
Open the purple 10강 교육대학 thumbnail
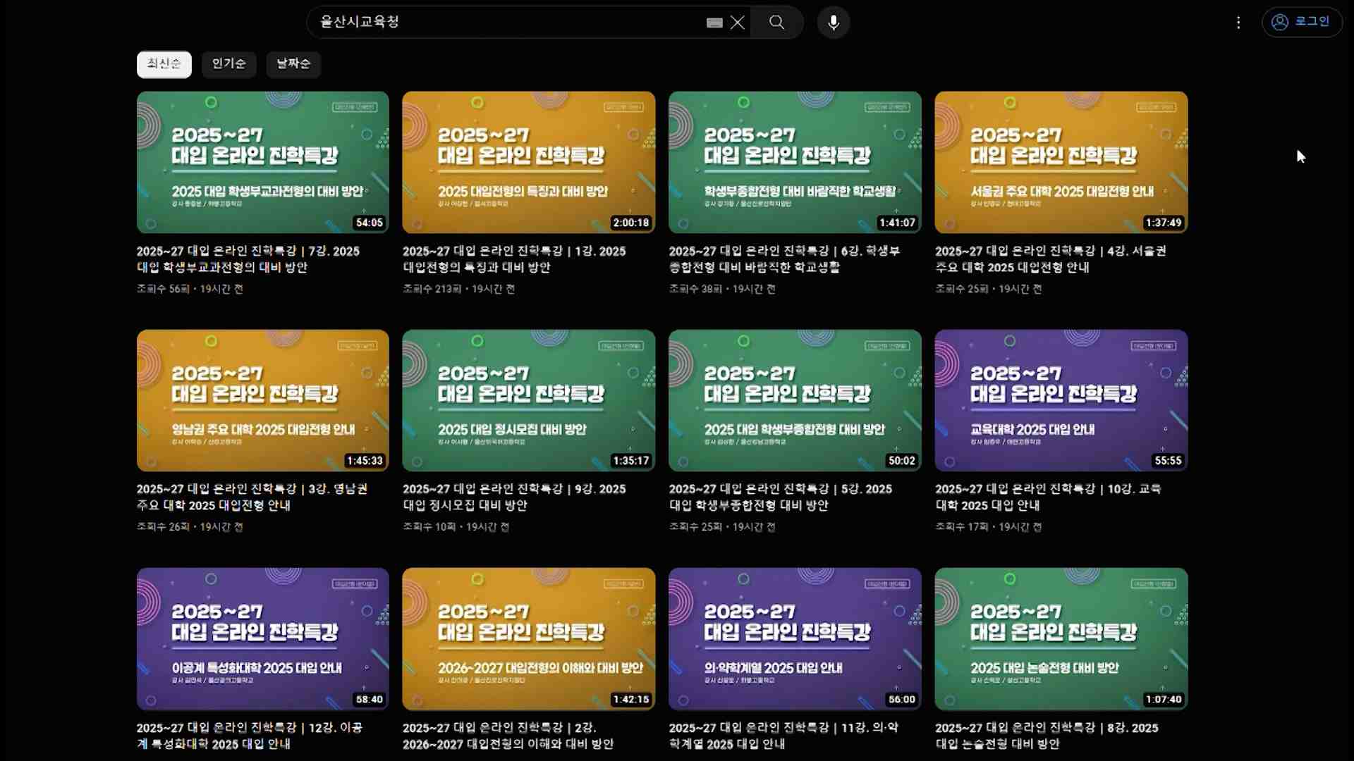[1061, 400]
